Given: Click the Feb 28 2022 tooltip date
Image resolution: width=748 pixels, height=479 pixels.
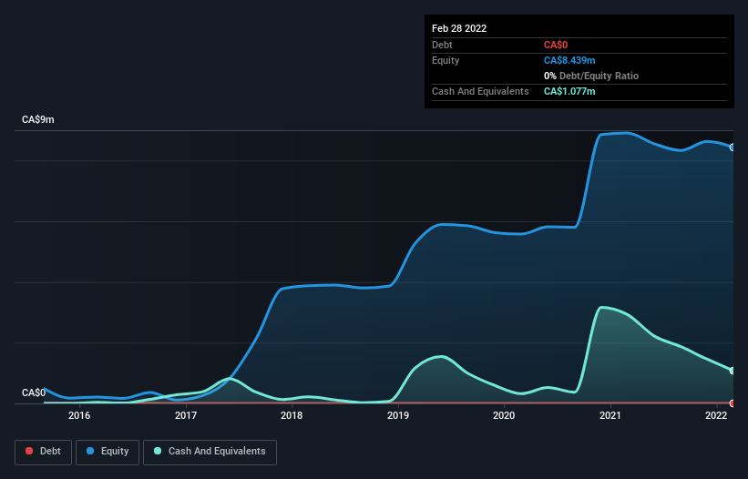Looking at the screenshot, I should tap(459, 28).
